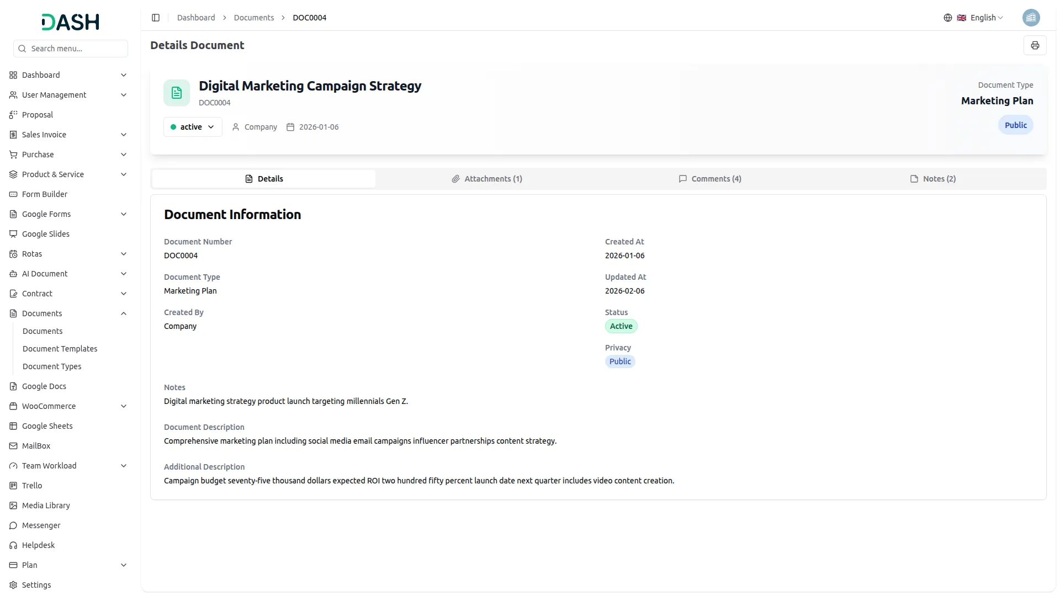This screenshot has height=596, width=1060.
Task: Click the Proposal sidebar icon
Action: pyautogui.click(x=13, y=115)
